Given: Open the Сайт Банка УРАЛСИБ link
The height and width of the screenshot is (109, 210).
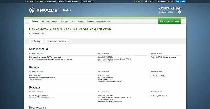Looking at the screenshot, I should coord(34,1).
